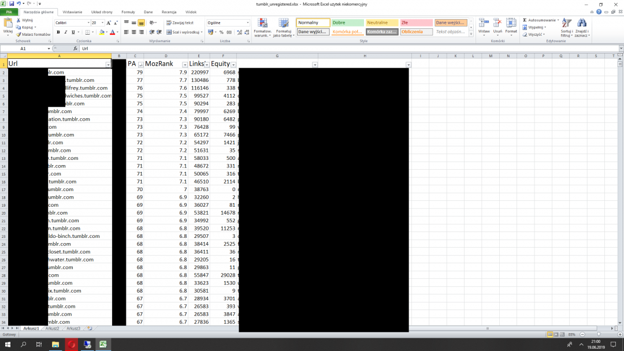The width and height of the screenshot is (624, 351).
Task: Open the MozRank column filter dropdown
Action: 185,65
